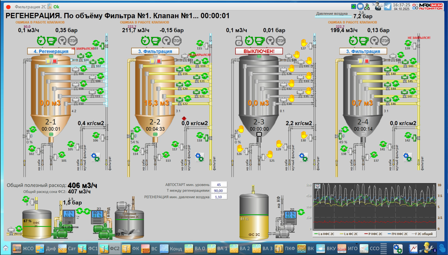Open the trend chart icon in bottom bar

(x=413, y=249)
